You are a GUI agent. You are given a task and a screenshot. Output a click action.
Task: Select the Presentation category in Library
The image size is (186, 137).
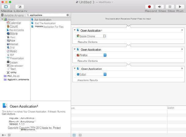[16, 58]
